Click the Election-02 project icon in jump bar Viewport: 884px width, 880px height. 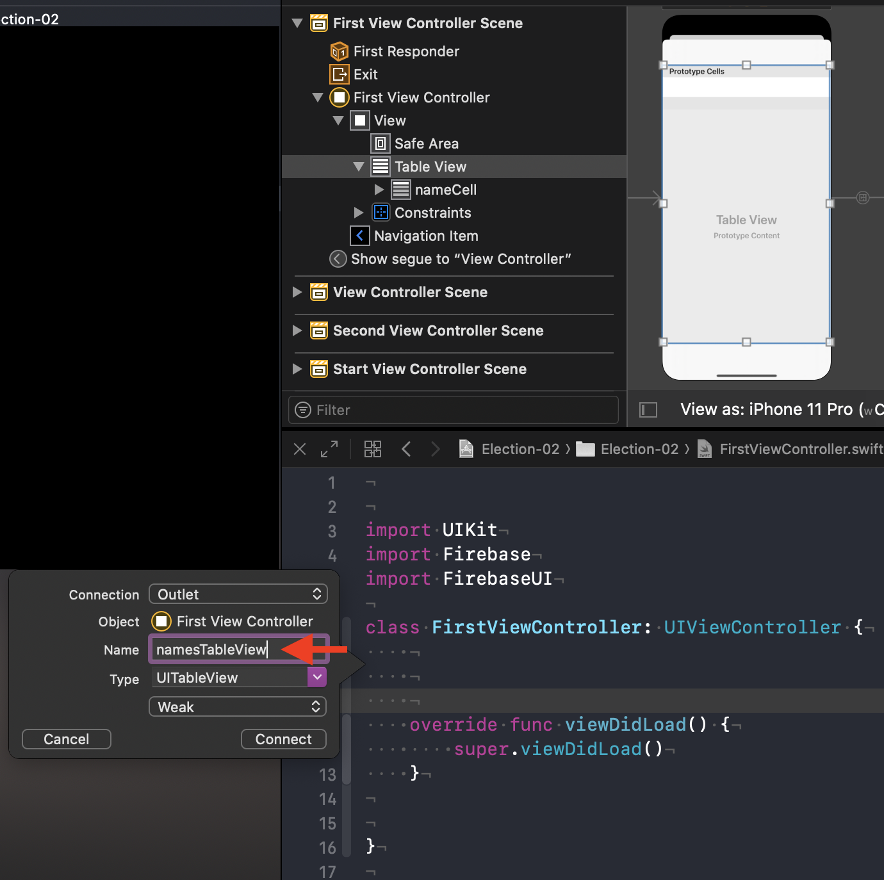(x=466, y=449)
